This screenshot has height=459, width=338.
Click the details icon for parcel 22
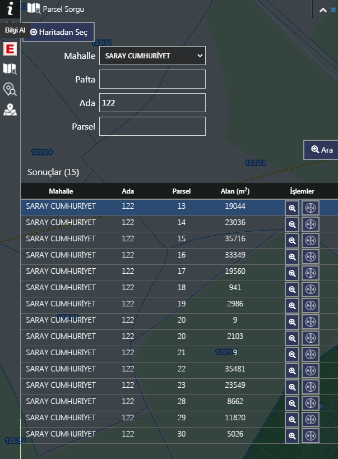[x=311, y=371]
